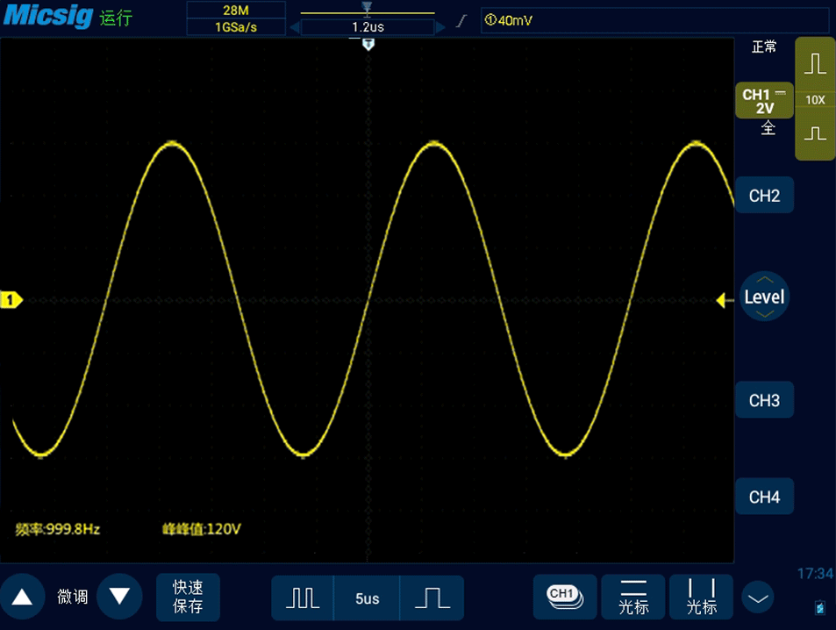Screen dimensions: 836x630
Task: Open the 28M memory depth box
Action: coord(236,11)
